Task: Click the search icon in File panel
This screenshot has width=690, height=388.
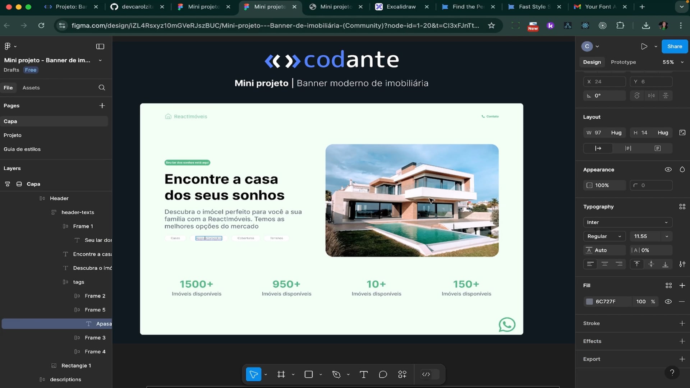Action: pos(102,88)
